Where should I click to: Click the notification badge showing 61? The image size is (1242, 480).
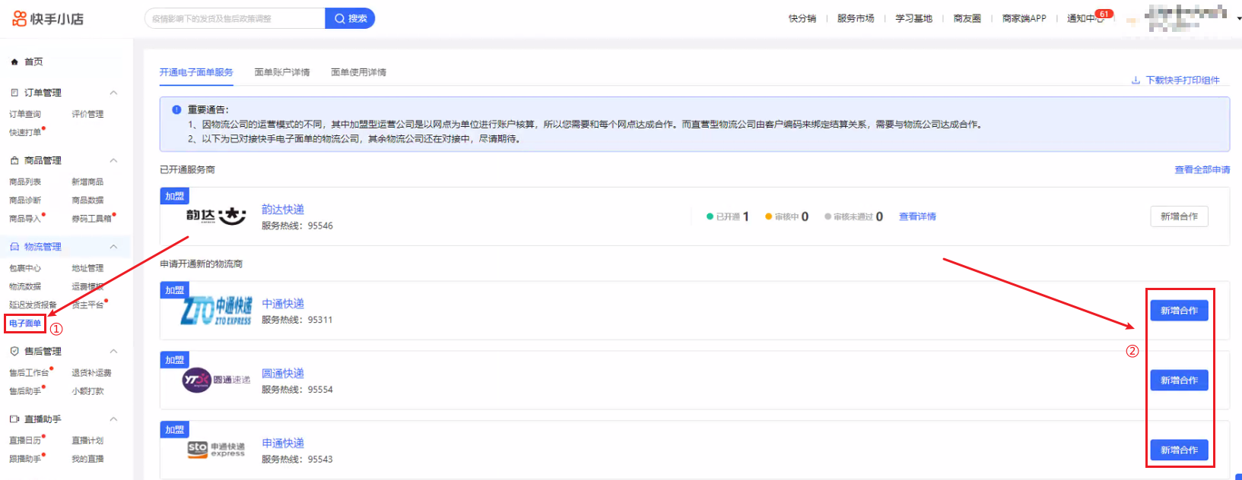[1104, 14]
